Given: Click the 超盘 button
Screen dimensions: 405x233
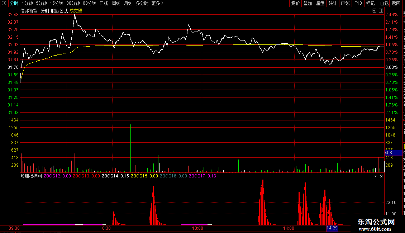Looking at the screenshot, I should [320, 3].
